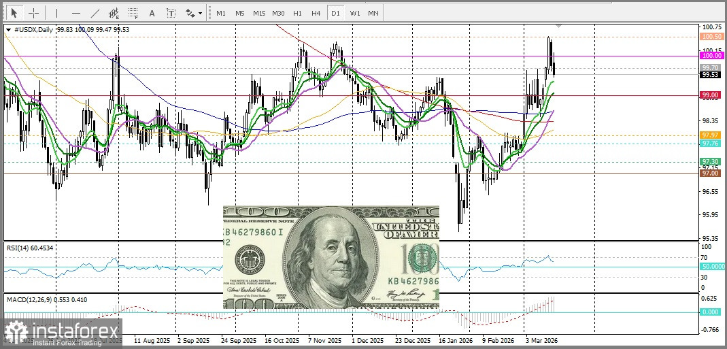Choose the vertical line drawing tool
727x349 pixels.
[57, 13]
